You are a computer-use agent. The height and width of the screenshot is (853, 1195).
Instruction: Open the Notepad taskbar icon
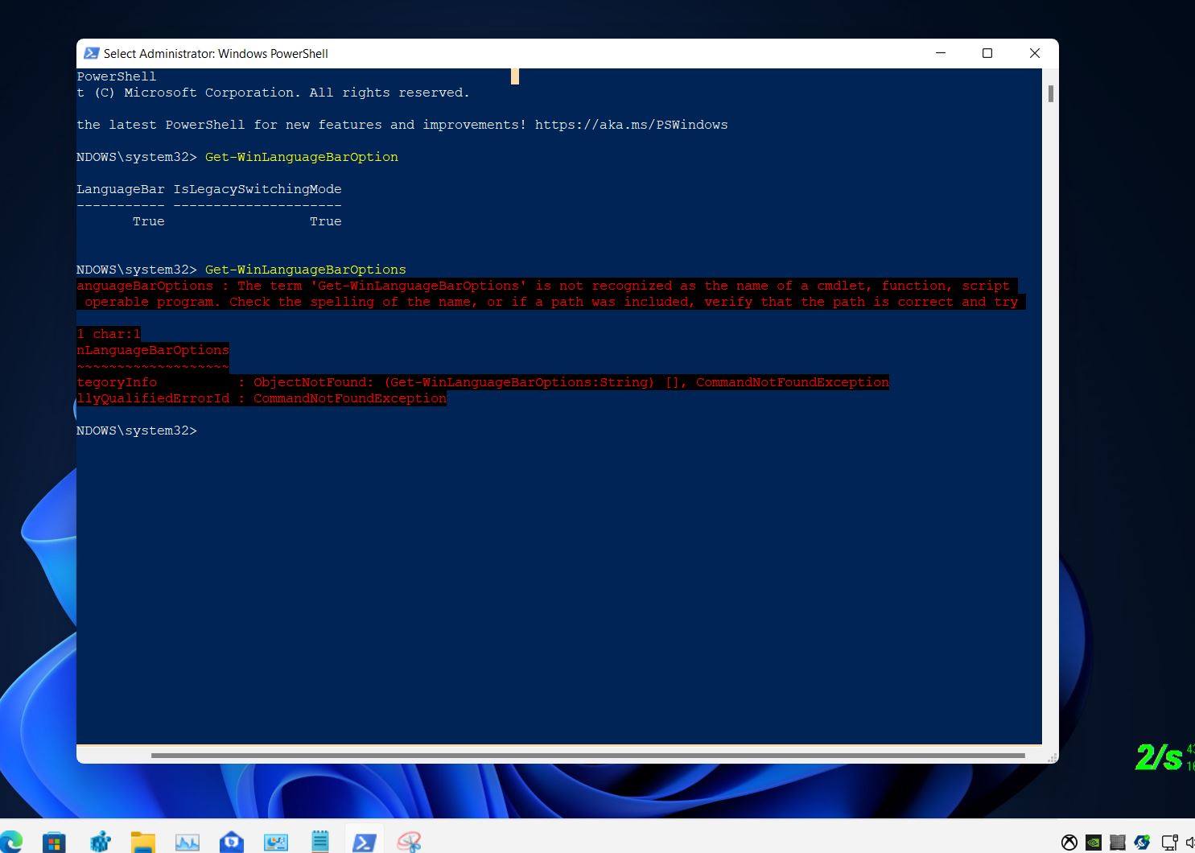click(x=320, y=842)
